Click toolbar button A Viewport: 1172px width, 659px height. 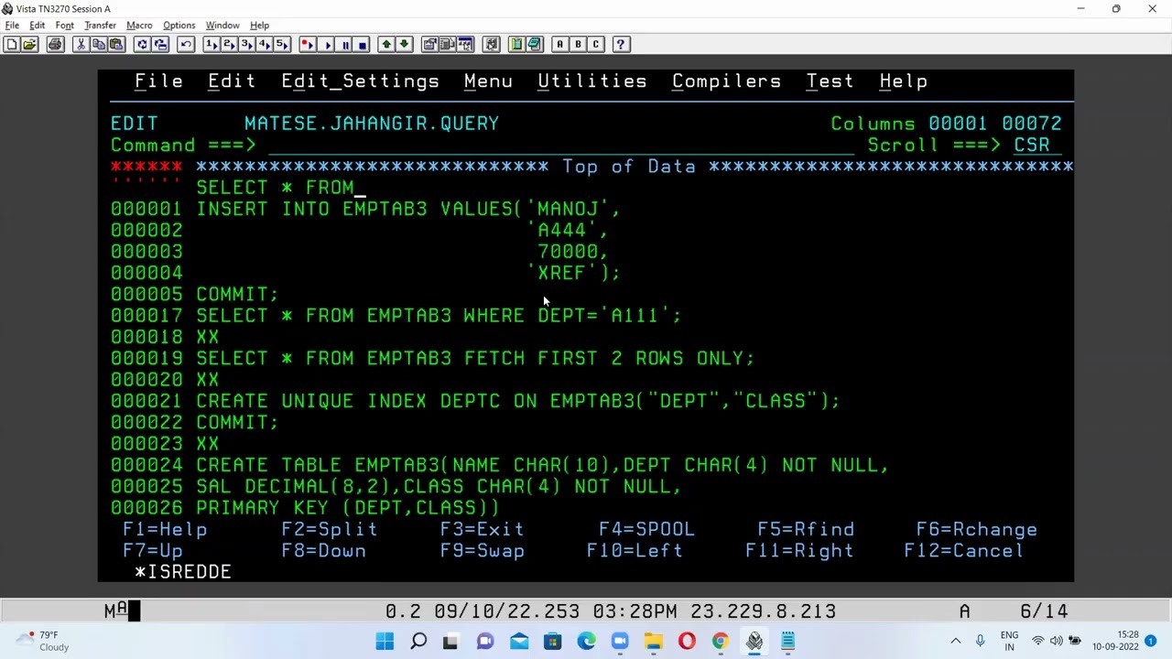click(x=559, y=44)
